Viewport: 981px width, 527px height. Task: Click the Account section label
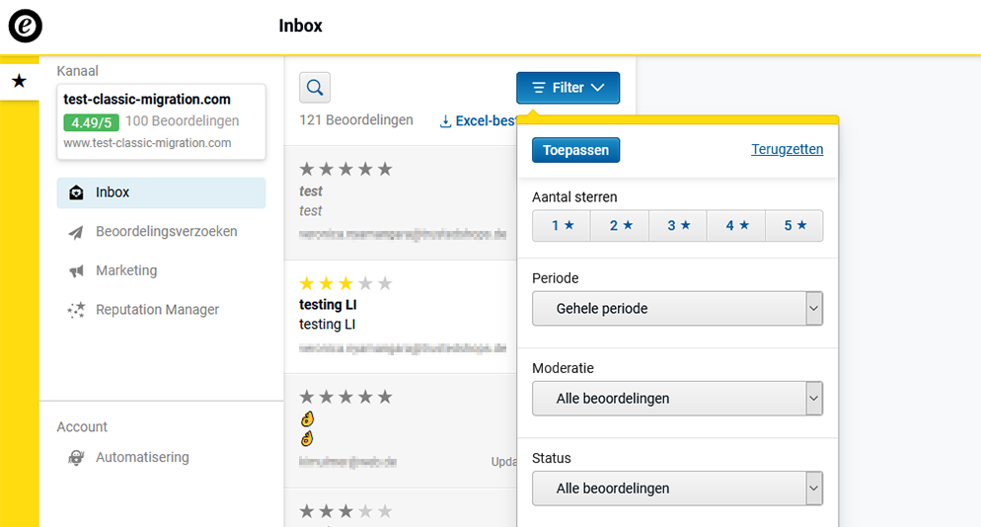tap(82, 427)
